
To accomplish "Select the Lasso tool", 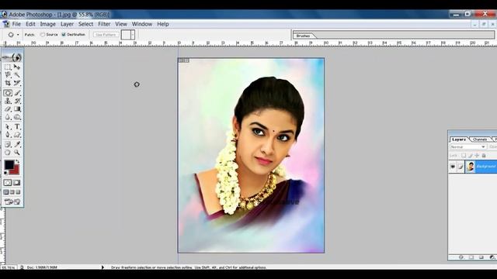I will (x=8, y=75).
